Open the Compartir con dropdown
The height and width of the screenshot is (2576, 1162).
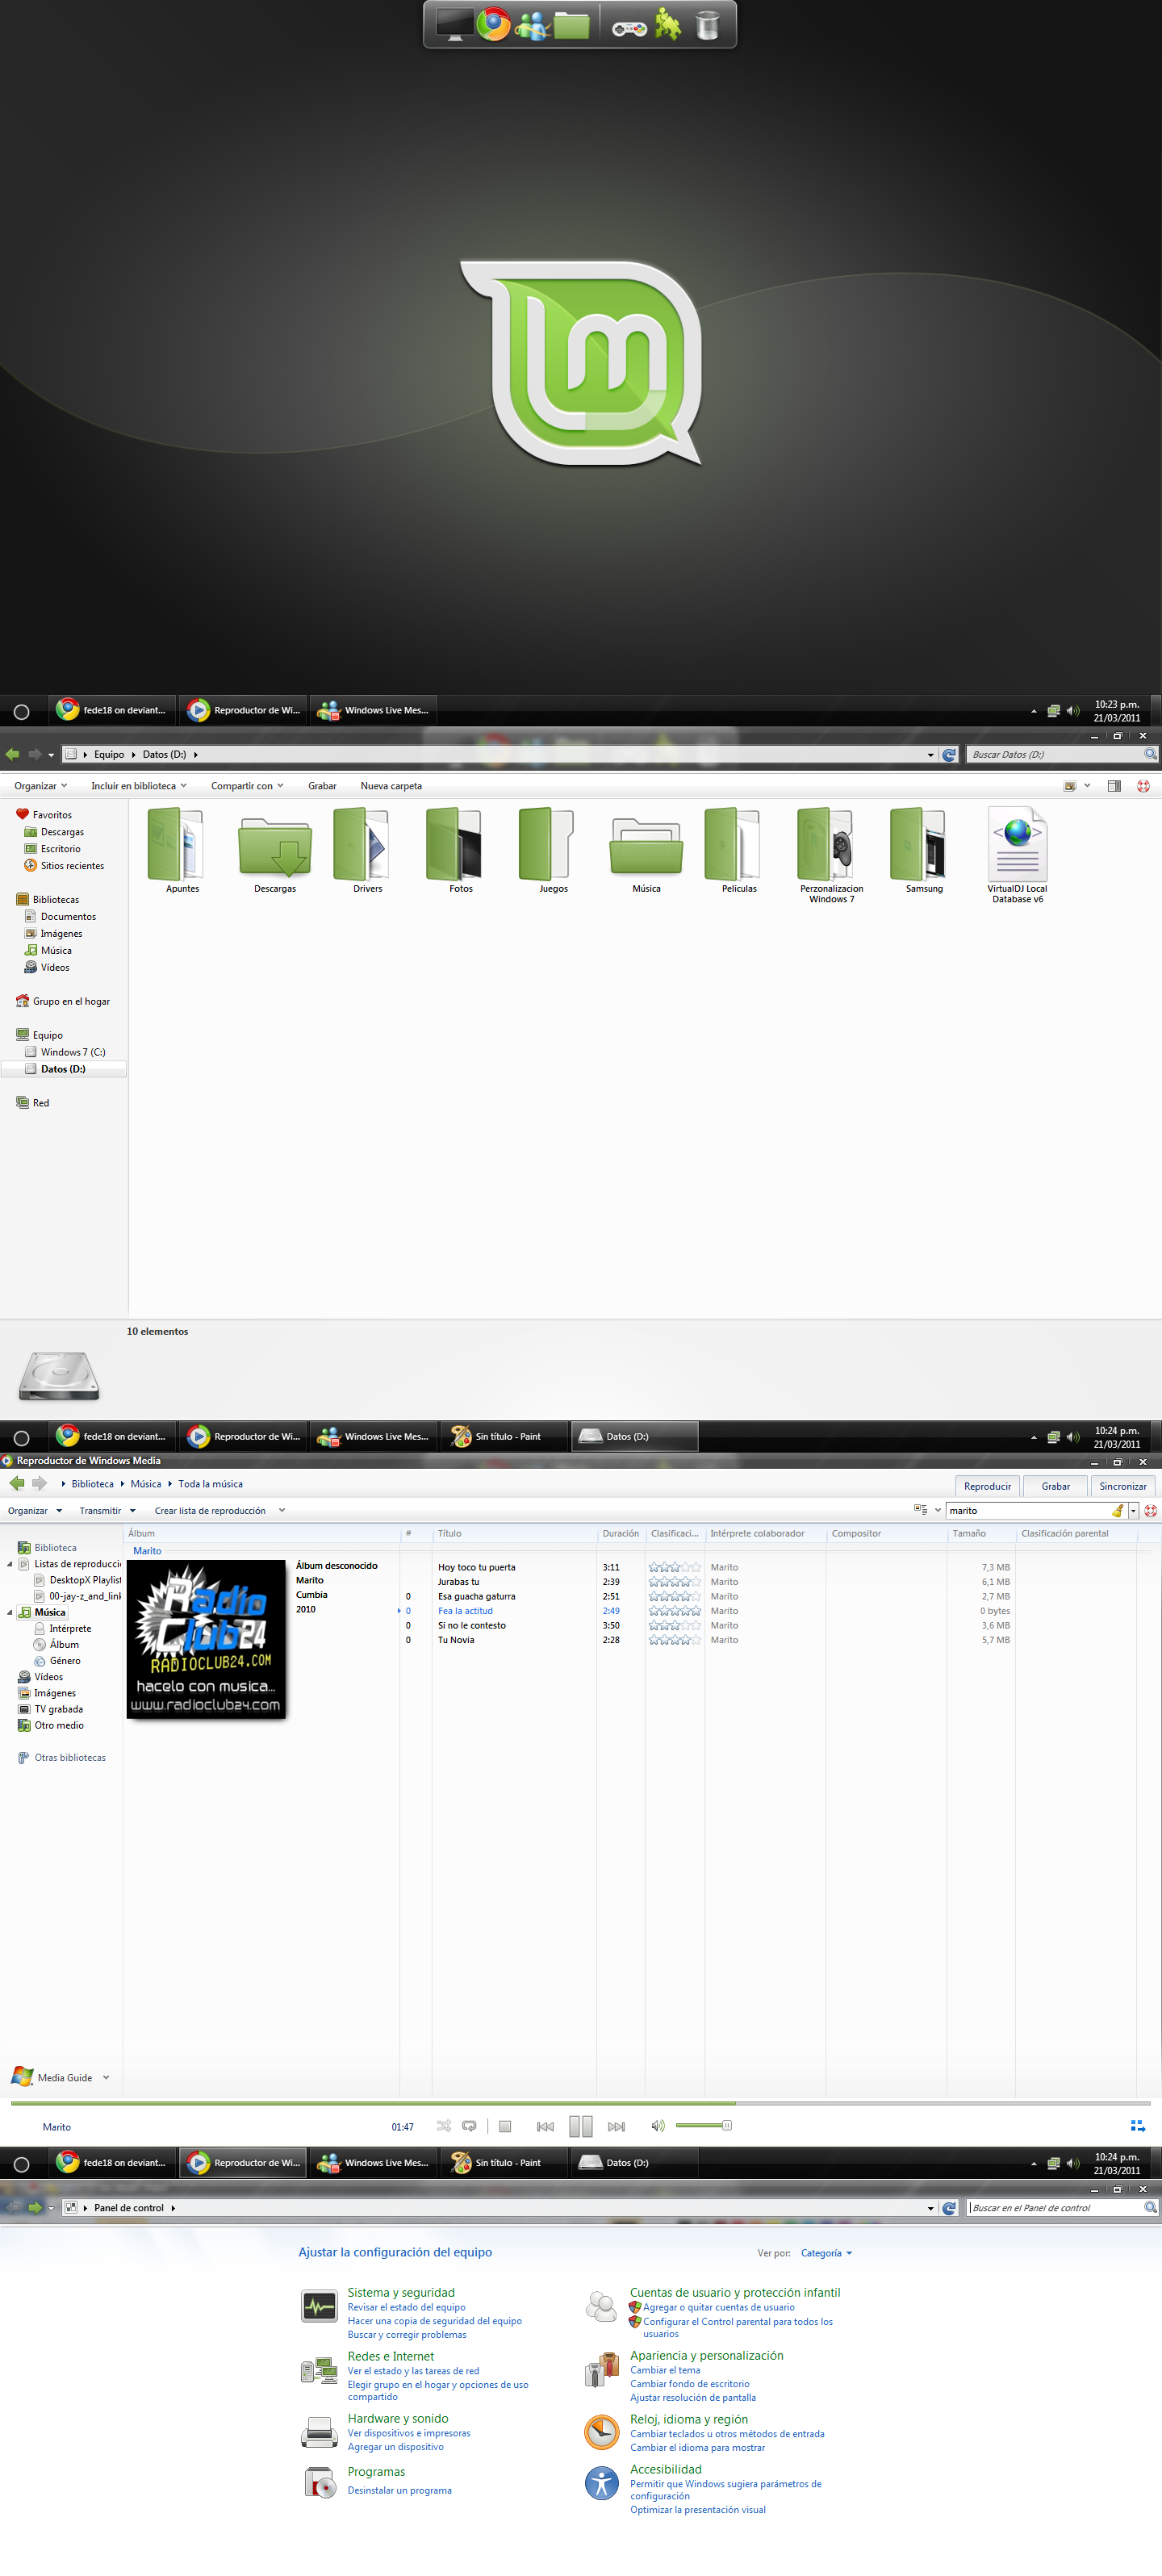[247, 786]
